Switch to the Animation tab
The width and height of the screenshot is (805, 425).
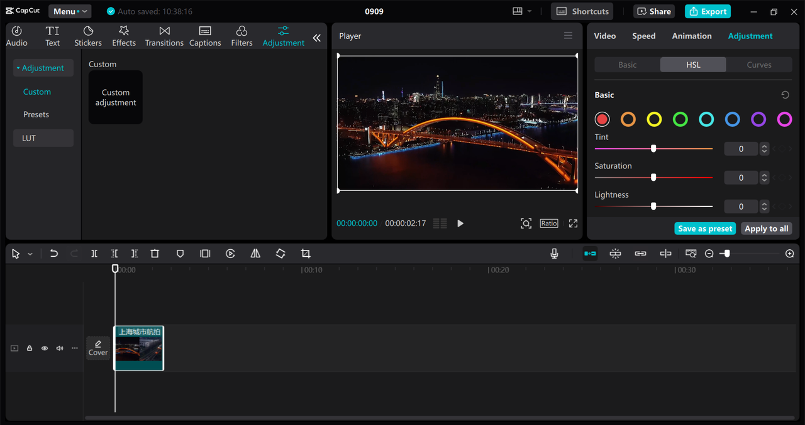(x=692, y=36)
